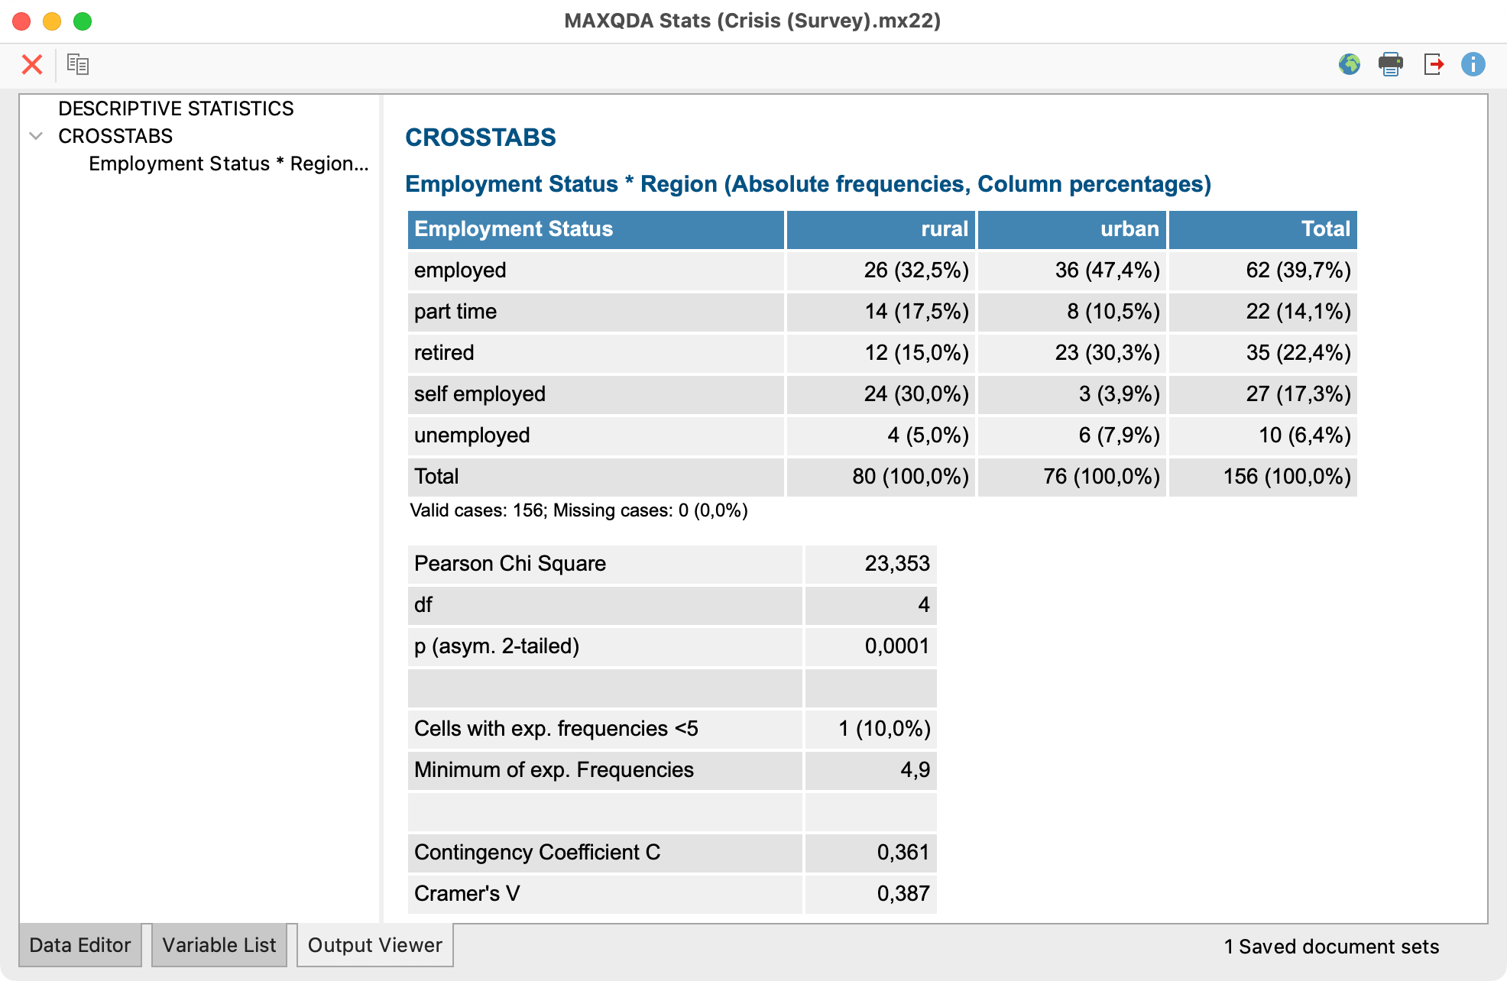Export the output as a webpage (globe icon)
This screenshot has width=1507, height=981.
1350,64
